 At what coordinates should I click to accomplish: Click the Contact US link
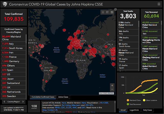(x=52, y=110)
